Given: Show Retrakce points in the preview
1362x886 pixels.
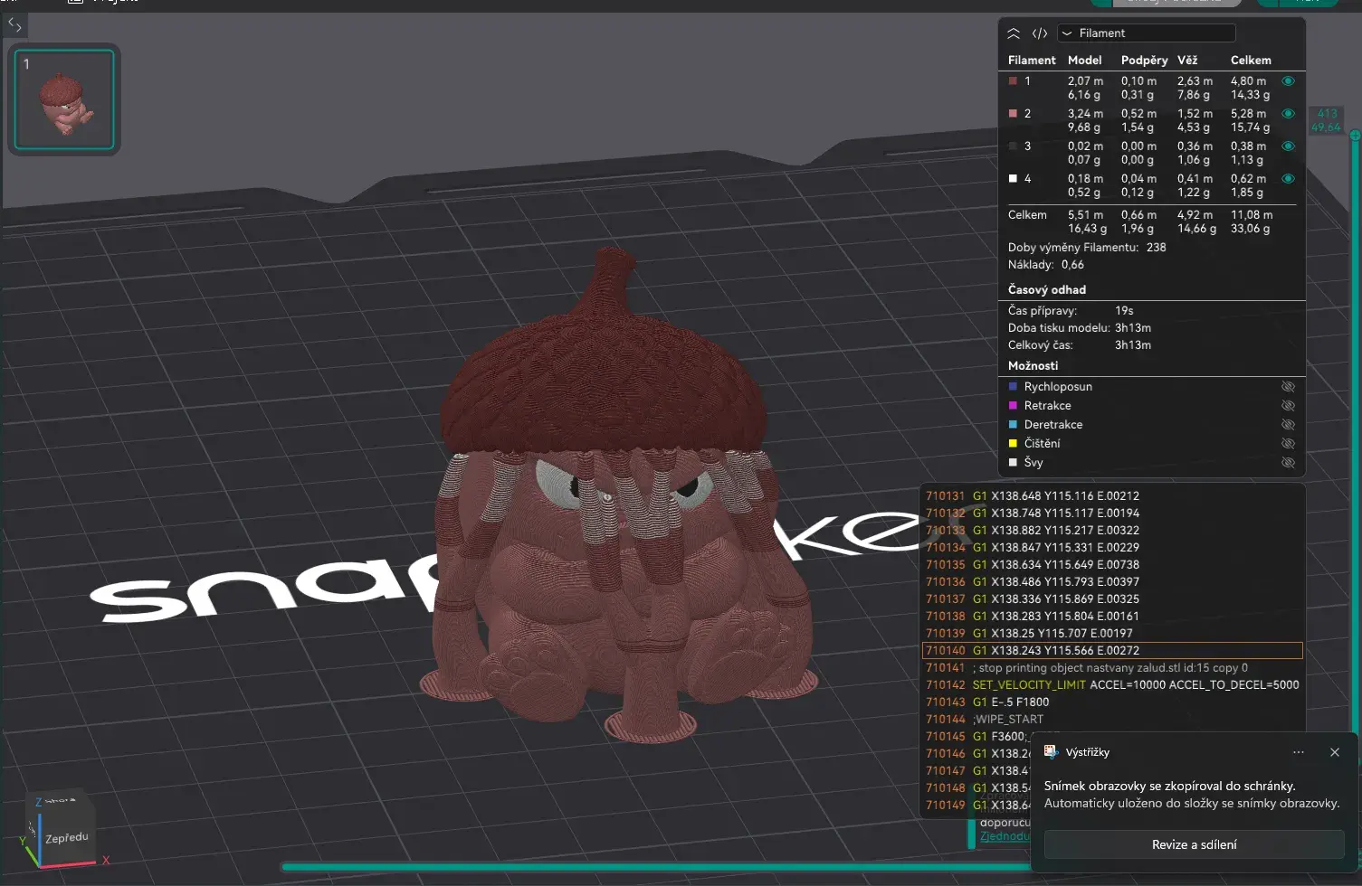Looking at the screenshot, I should tap(1288, 406).
